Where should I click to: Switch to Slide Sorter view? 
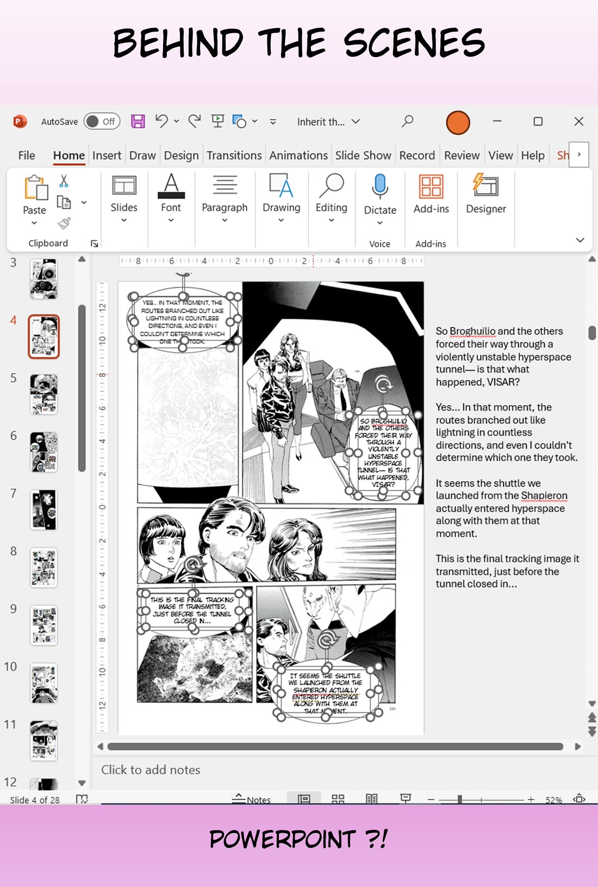(x=338, y=799)
